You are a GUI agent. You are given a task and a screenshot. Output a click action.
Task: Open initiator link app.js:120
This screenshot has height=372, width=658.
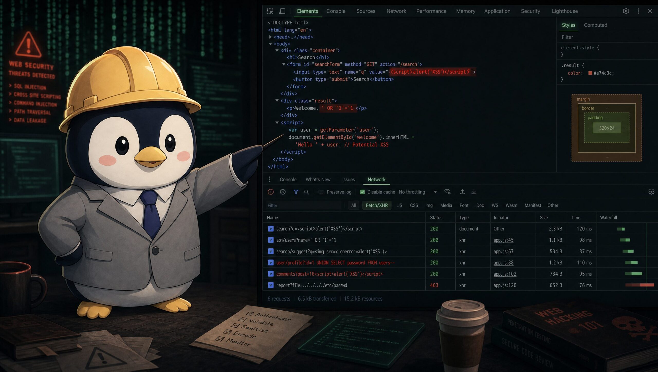pos(505,285)
